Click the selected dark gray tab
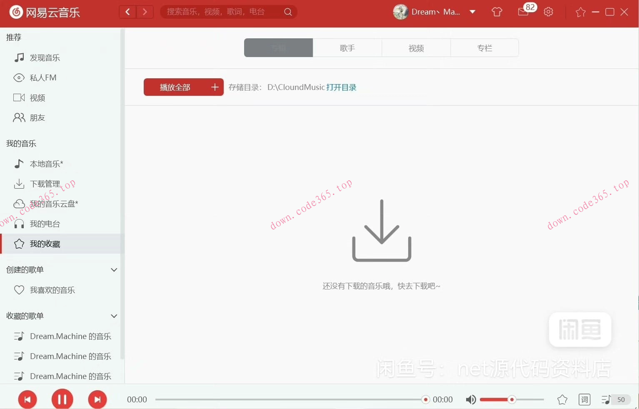The image size is (639, 409). (x=278, y=48)
